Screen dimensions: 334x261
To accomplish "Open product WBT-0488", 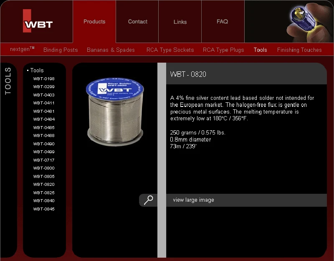I will 44,135.
